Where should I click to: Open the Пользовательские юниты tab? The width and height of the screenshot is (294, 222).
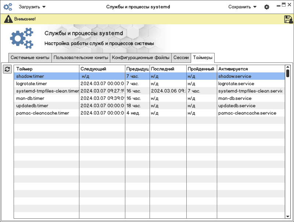[81, 58]
